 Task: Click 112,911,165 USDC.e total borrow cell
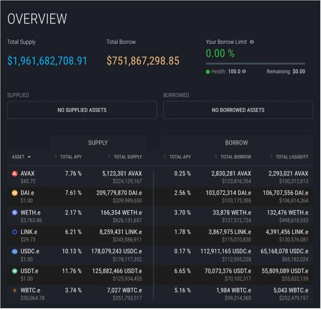pyautogui.click(x=225, y=251)
